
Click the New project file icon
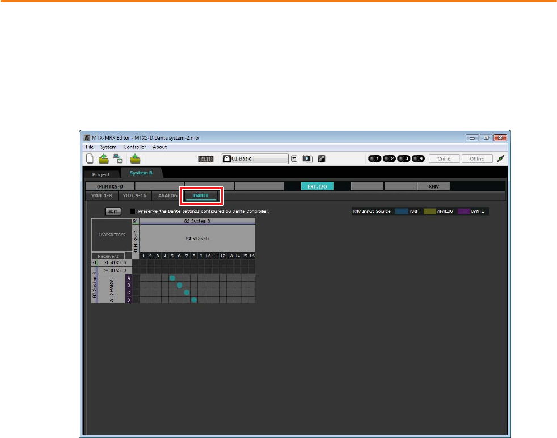click(90, 158)
